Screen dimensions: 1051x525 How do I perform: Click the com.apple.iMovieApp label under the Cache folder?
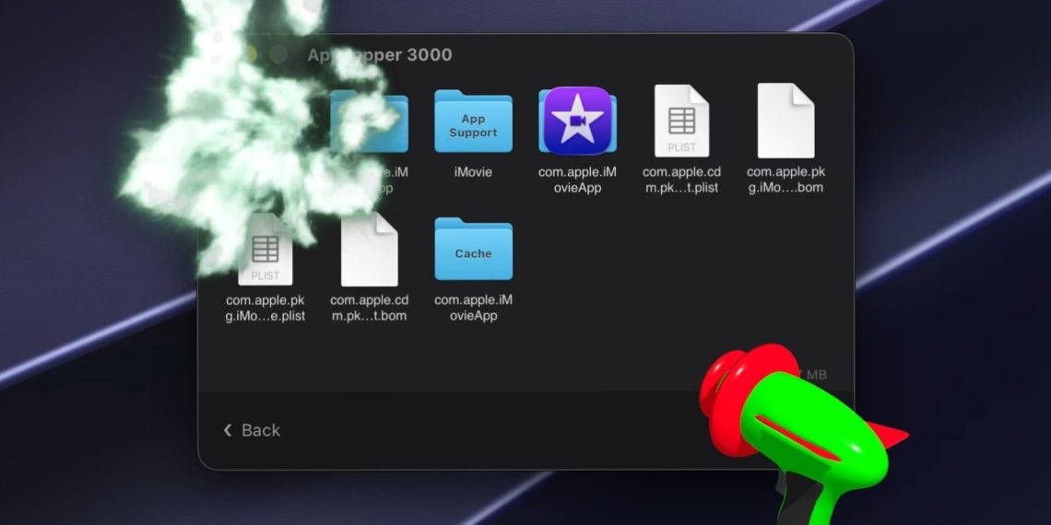point(473,308)
